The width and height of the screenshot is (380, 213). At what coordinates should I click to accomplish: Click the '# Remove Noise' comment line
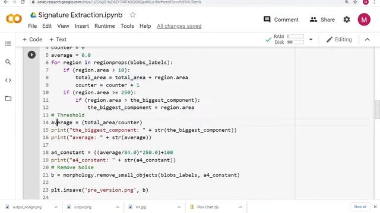[72, 167]
